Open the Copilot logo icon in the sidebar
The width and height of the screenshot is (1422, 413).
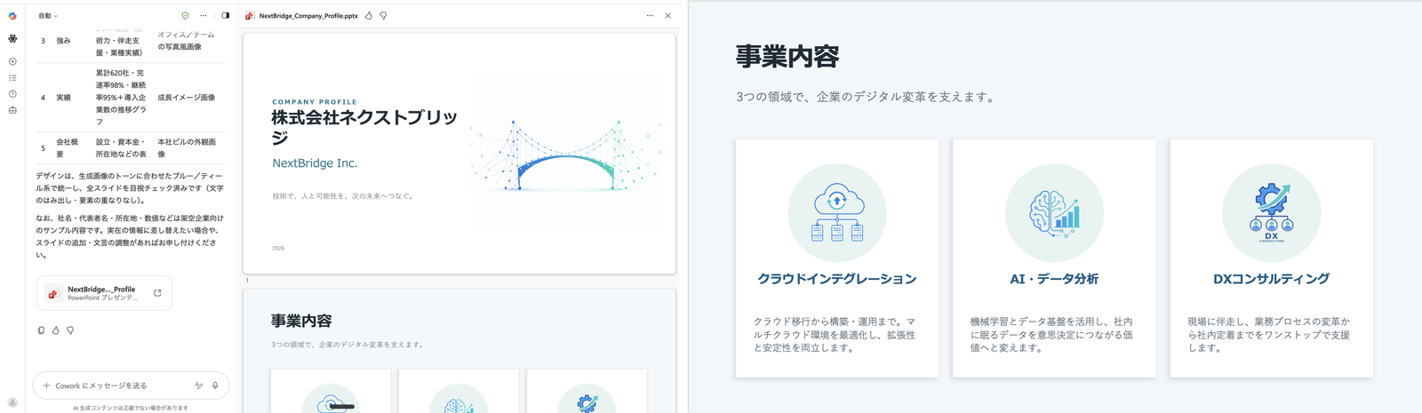[x=12, y=16]
